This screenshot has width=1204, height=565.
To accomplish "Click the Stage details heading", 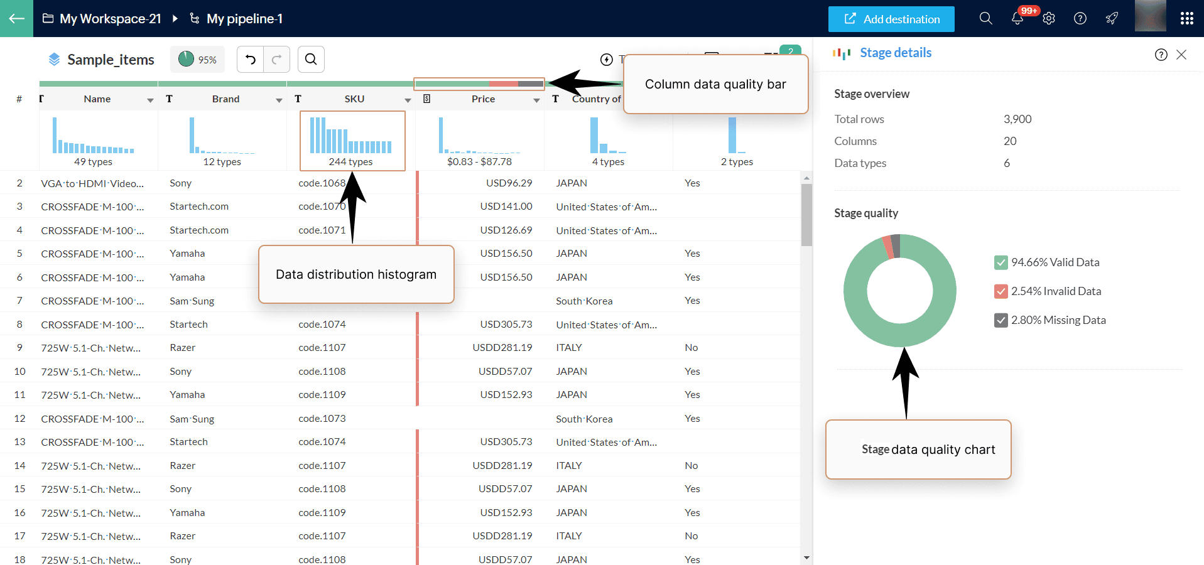I will (x=896, y=53).
